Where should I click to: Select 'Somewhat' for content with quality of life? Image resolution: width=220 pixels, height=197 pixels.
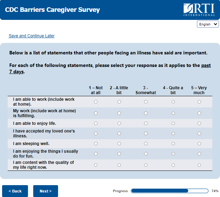click(146, 165)
